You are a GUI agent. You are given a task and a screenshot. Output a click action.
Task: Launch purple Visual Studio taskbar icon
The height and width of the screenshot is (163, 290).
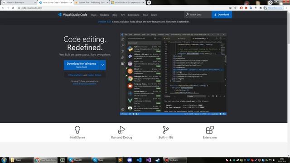coord(148,160)
